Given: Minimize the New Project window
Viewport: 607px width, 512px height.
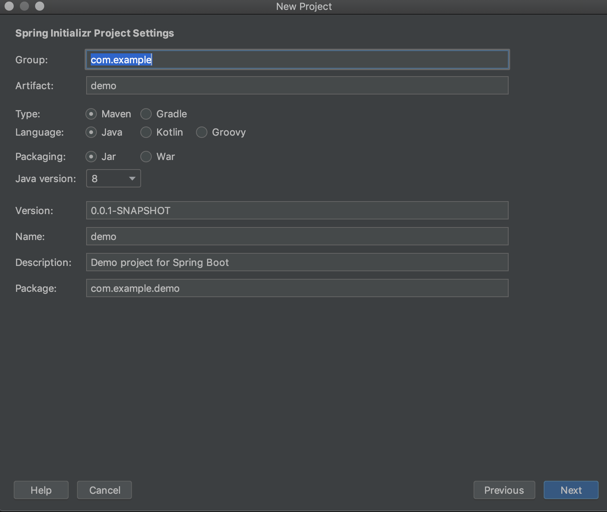Looking at the screenshot, I should click(x=24, y=6).
